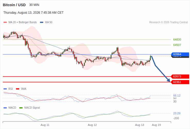Image resolution: width=190 pixels, height=129 pixels.
Task: Click the MACD Signal legend label
Action: pyautogui.click(x=32, y=108)
